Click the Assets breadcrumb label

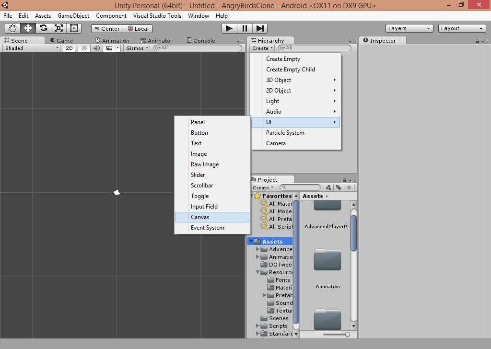[x=313, y=196]
